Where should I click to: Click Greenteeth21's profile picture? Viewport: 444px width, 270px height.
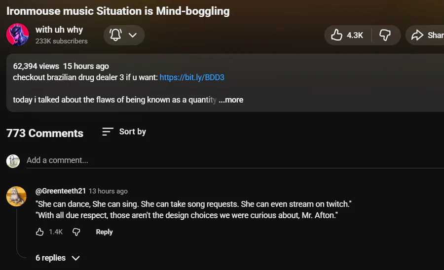tap(16, 196)
